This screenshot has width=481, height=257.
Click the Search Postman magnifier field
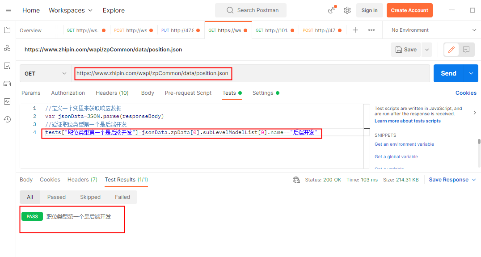[251, 10]
